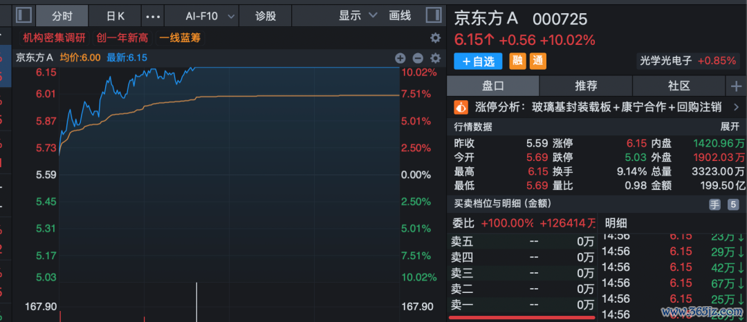The image size is (747, 322).
Task: Click the 卖三 order row
Action: pyautogui.click(x=522, y=273)
